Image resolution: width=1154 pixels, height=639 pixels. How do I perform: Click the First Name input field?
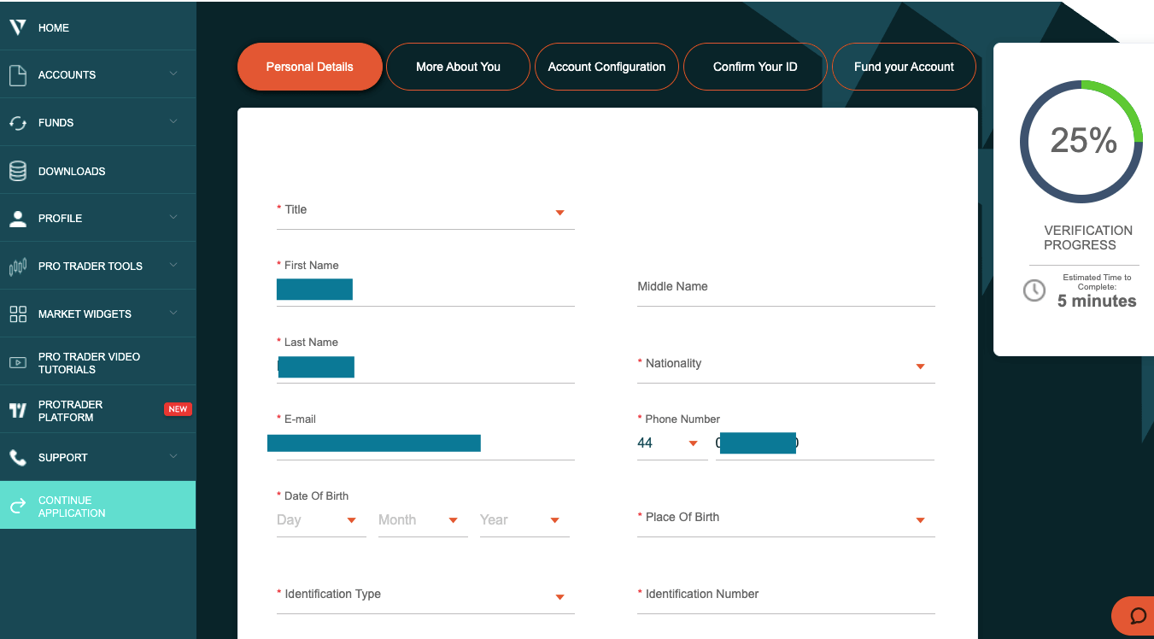point(425,290)
